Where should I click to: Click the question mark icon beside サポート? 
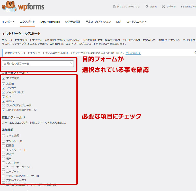(163, 7)
